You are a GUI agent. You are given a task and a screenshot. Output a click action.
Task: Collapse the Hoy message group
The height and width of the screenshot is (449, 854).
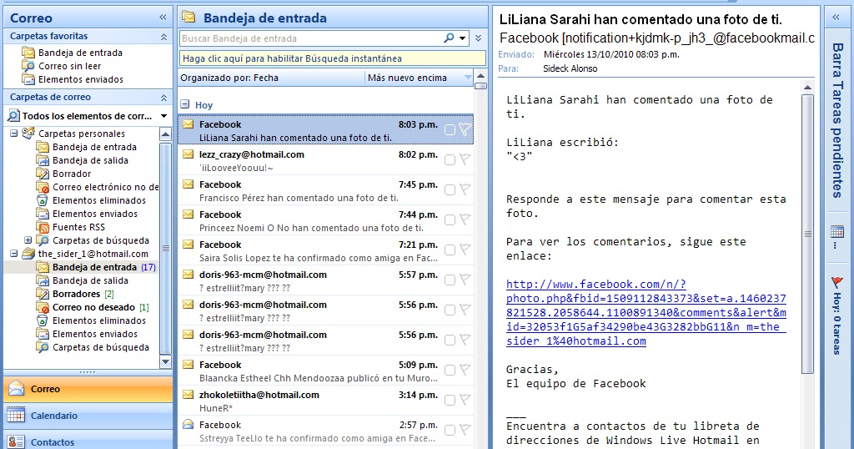coord(184,104)
